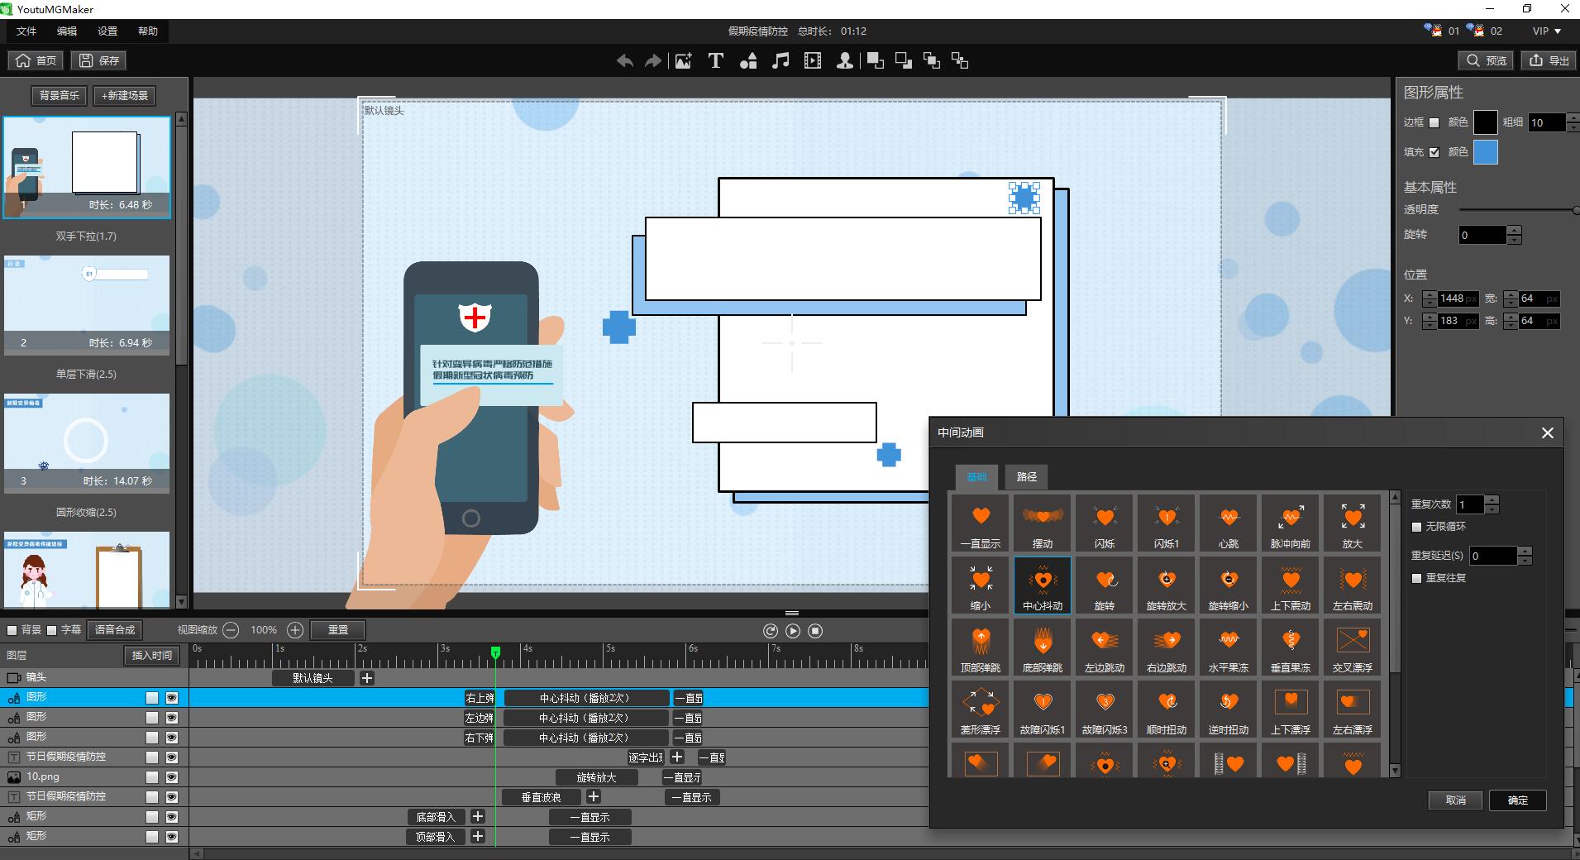The image size is (1580, 860).
Task: Open the 文件 menu
Action: pyautogui.click(x=26, y=31)
